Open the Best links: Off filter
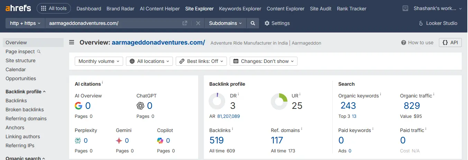This screenshot has height=160, width=468. pyautogui.click(x=201, y=61)
